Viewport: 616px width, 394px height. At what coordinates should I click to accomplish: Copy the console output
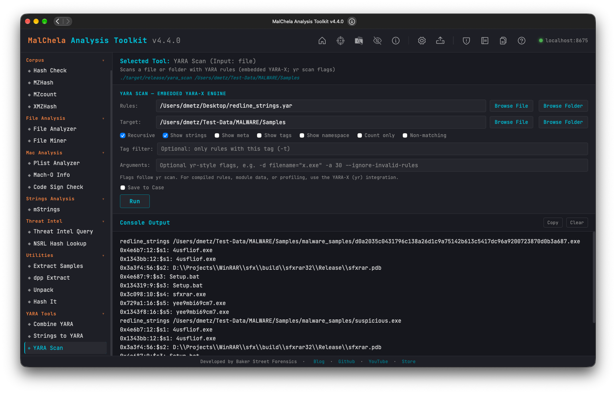[x=553, y=223]
